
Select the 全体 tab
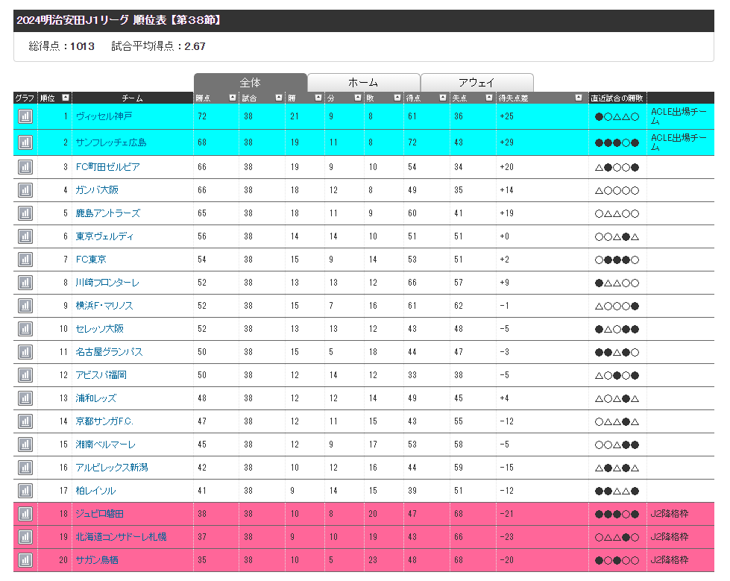point(250,83)
